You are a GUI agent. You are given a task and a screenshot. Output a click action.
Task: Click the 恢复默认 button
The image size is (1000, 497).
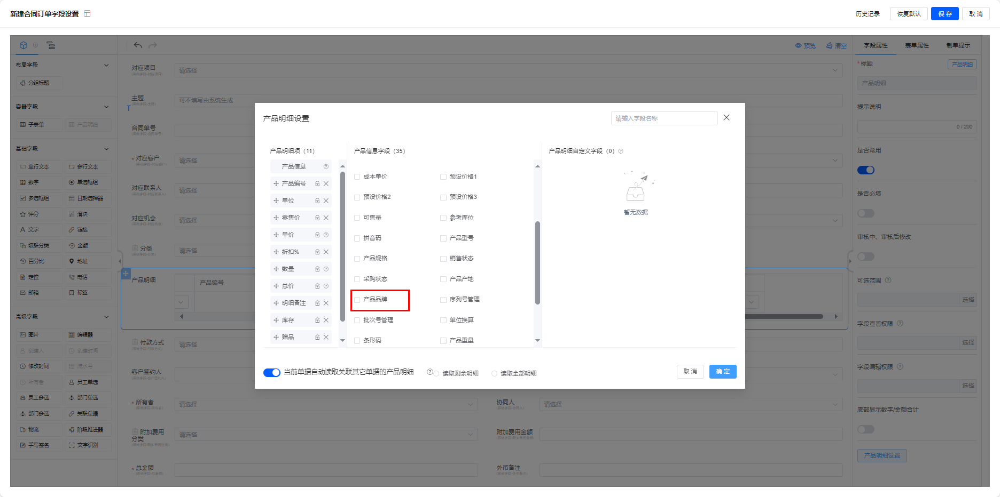click(909, 14)
